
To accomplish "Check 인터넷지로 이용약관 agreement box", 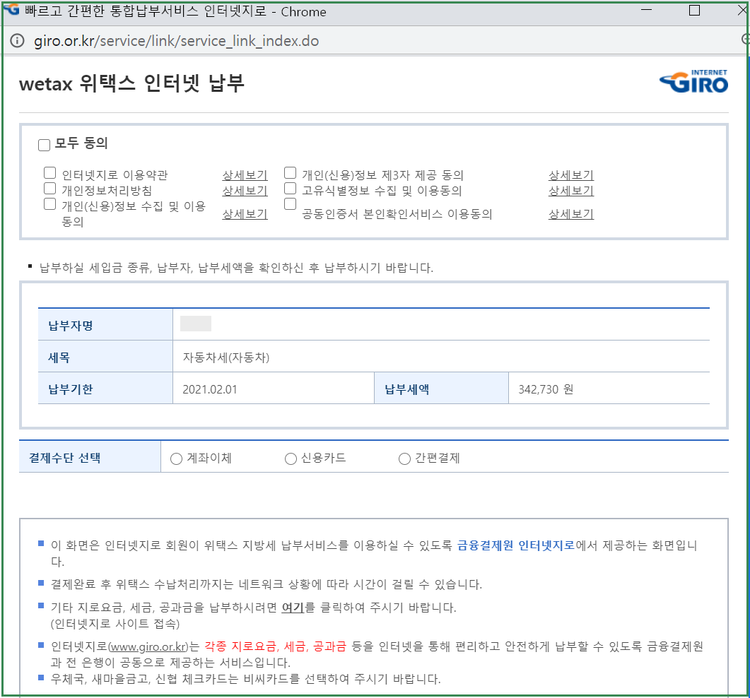I will click(49, 172).
